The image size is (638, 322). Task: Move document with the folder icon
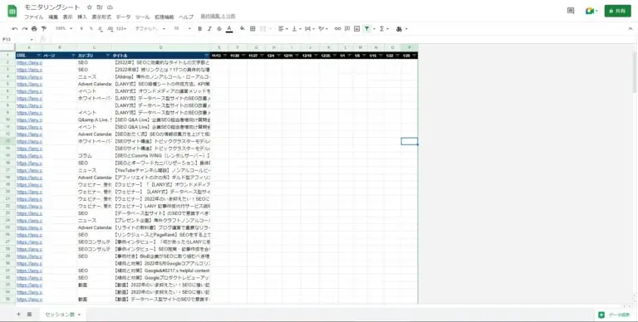pyautogui.click(x=100, y=7)
